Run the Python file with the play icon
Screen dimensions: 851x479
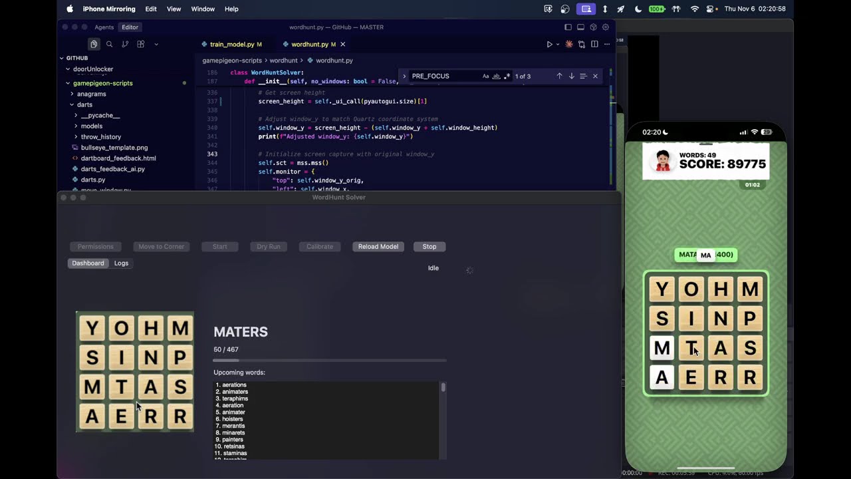pos(549,44)
